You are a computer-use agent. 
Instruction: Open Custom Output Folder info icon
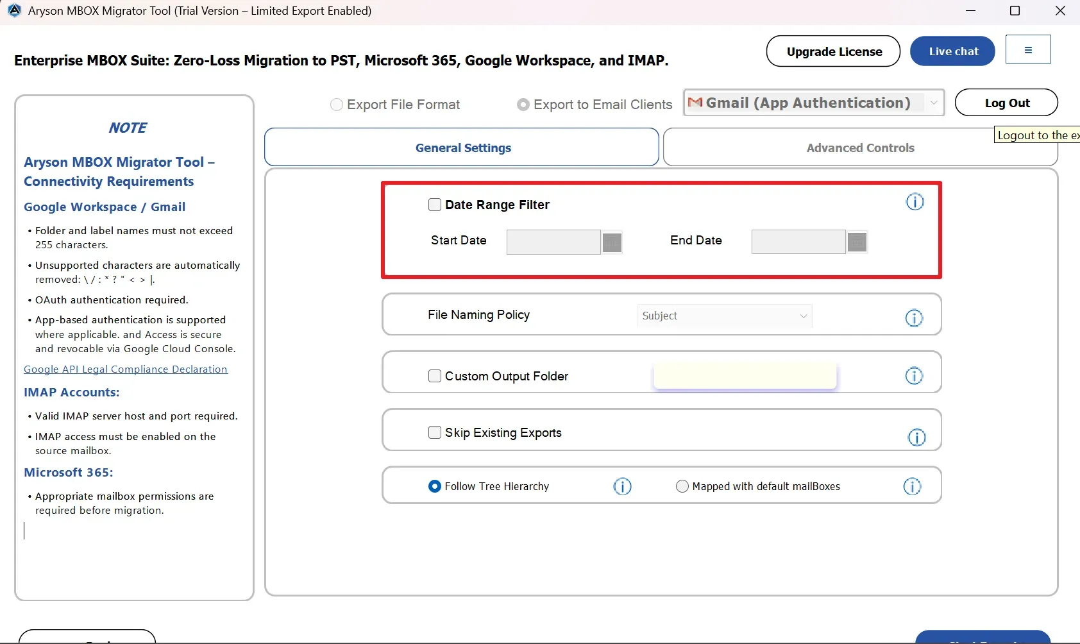pos(914,376)
